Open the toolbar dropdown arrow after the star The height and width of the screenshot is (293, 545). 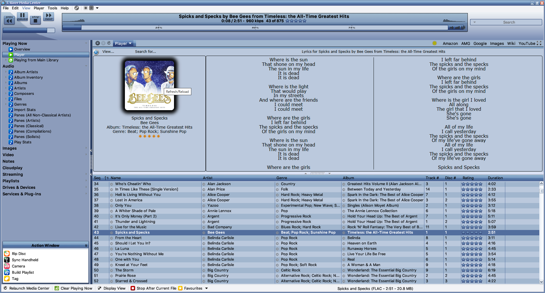(x=97, y=8)
